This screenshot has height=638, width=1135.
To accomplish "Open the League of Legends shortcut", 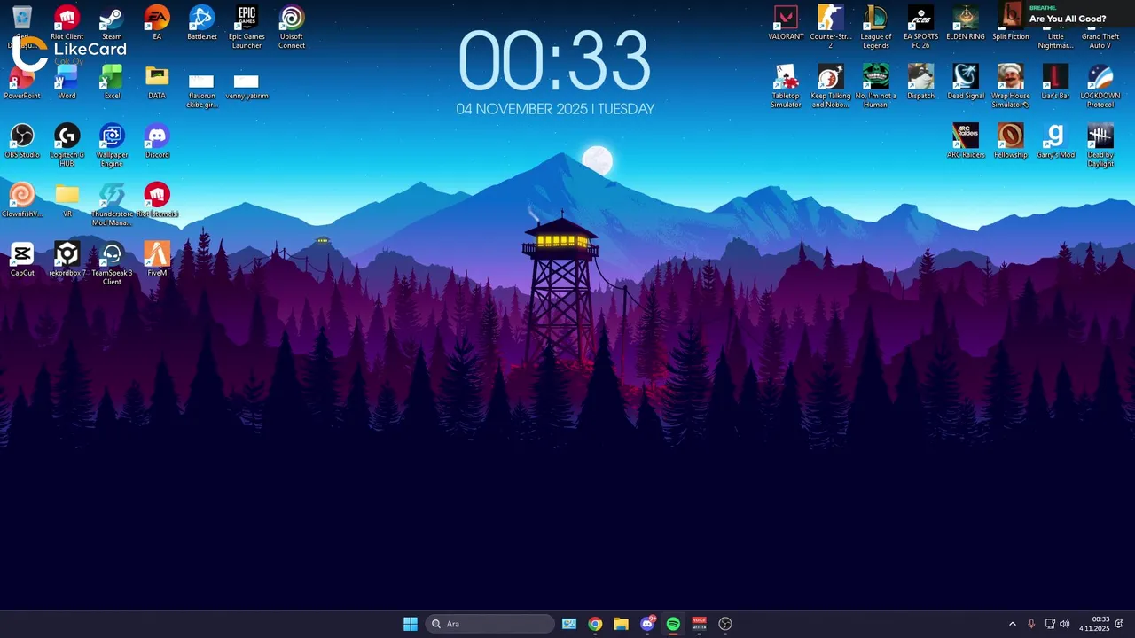I will (x=875, y=27).
